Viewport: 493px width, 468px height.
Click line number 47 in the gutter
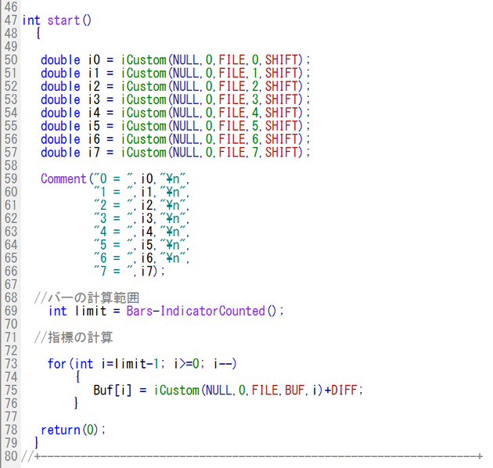click(x=11, y=20)
